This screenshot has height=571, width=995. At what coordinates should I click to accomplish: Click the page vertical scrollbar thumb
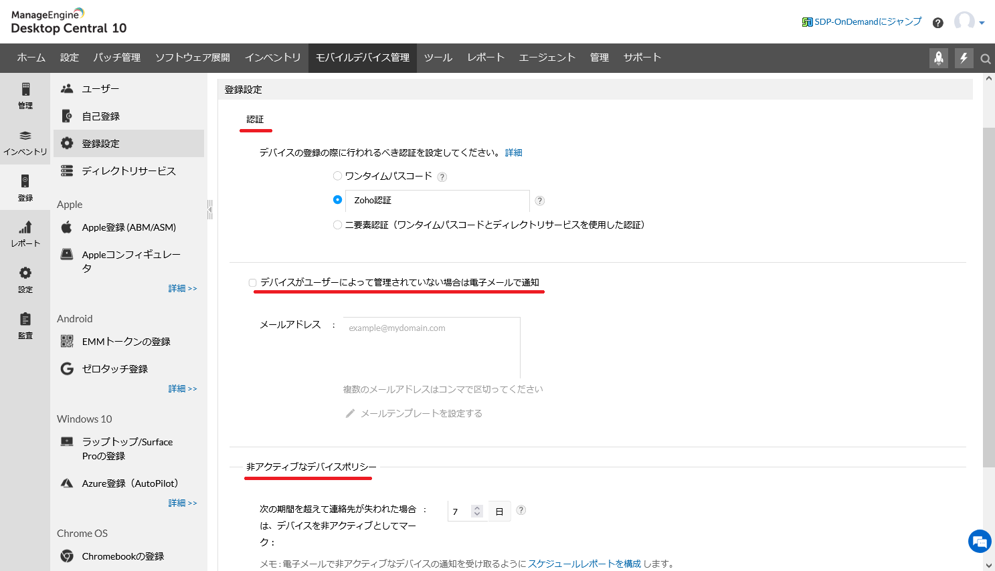tap(989, 297)
